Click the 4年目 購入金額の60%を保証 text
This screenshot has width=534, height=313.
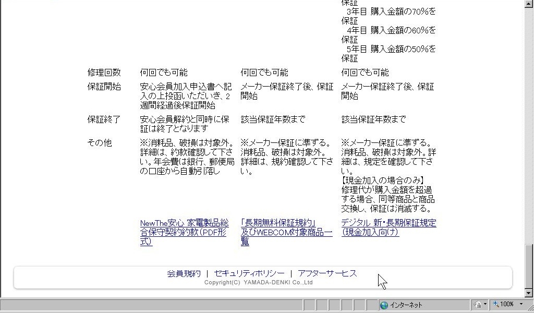389,35
